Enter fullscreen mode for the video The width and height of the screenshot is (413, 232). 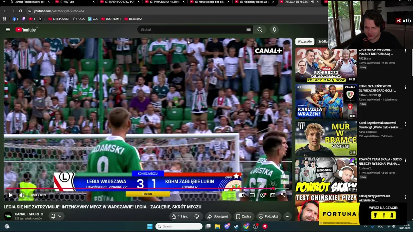pos(283,195)
